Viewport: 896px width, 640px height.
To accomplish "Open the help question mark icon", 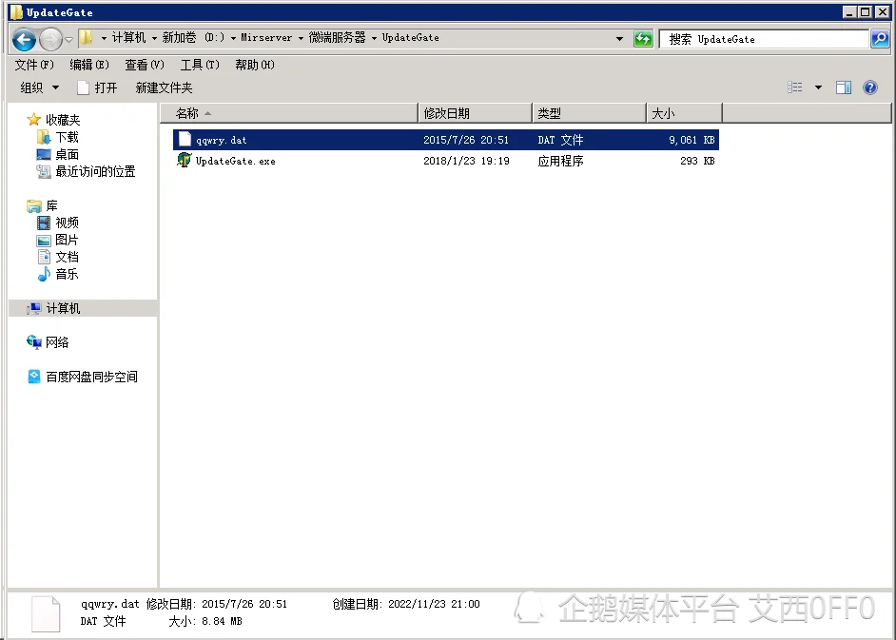I will [x=869, y=87].
